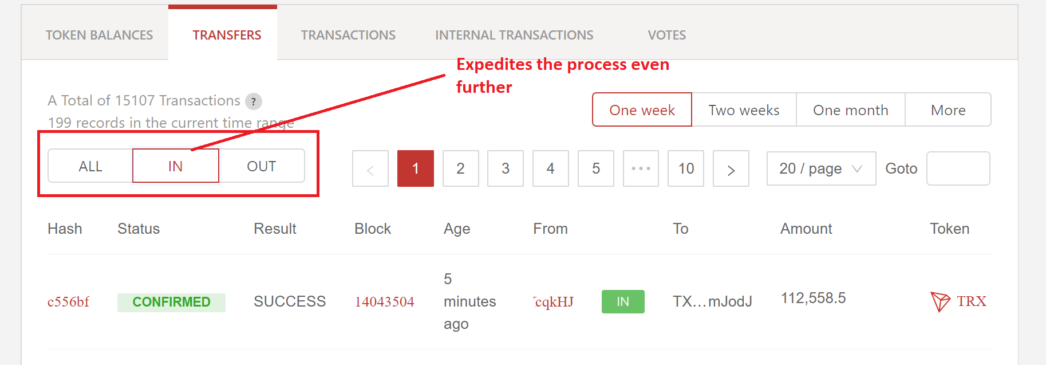Open transaction hash c556bf link

coord(68,302)
